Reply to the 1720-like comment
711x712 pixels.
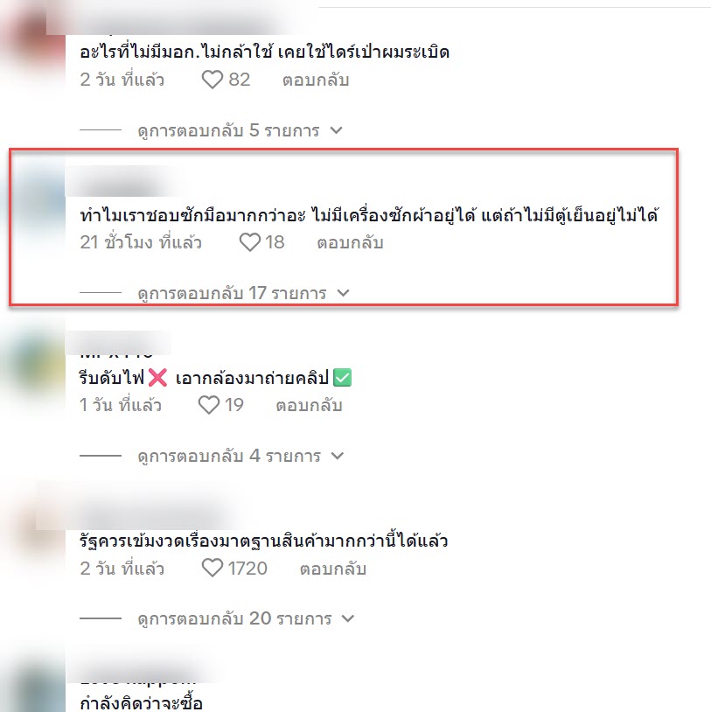(333, 568)
